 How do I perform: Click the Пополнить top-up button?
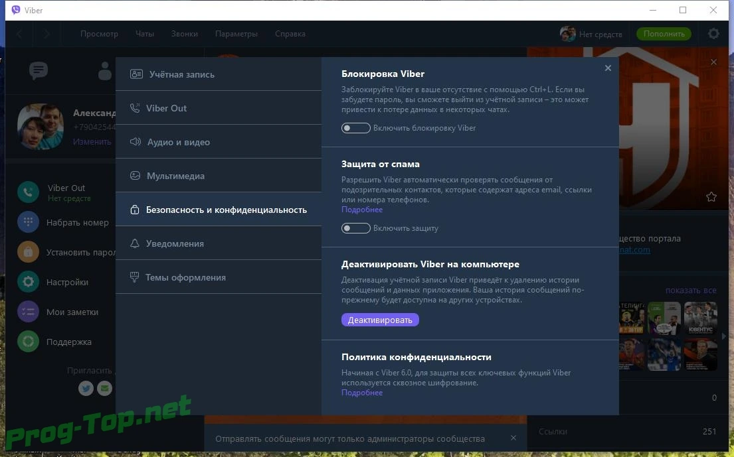pos(664,34)
